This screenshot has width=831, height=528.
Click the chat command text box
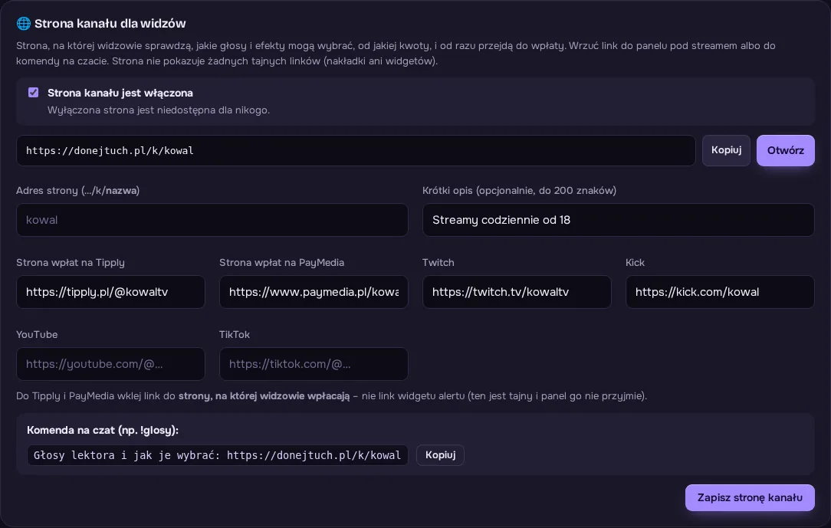217,455
